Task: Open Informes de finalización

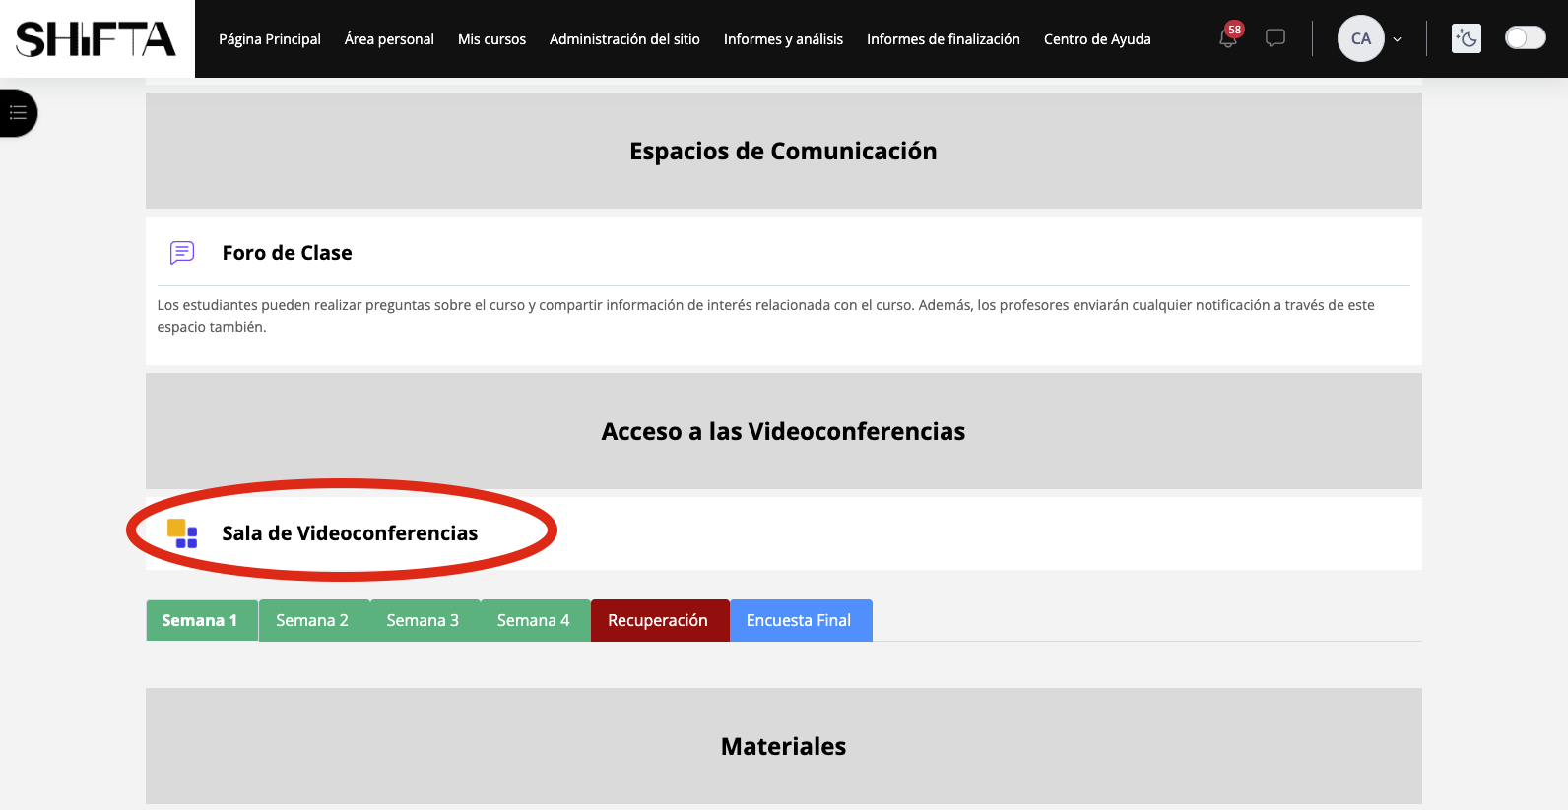Action: tap(944, 39)
